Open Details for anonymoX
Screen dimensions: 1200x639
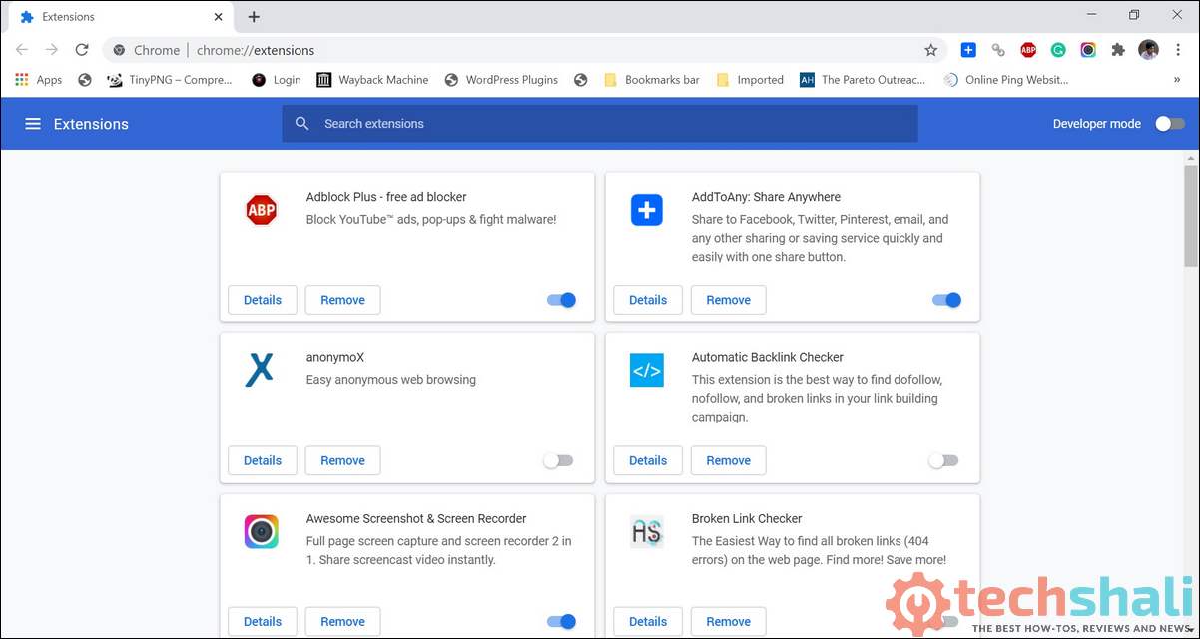[x=263, y=460]
